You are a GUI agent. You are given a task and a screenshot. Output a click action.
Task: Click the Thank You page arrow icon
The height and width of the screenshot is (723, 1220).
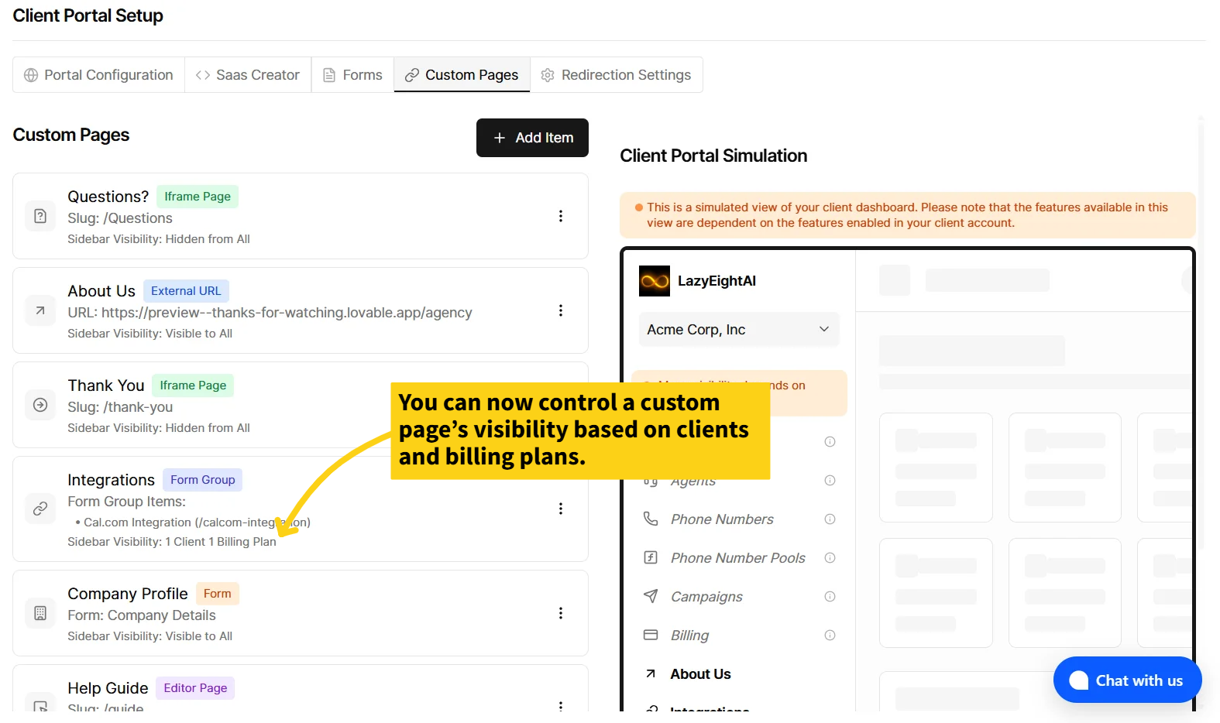coord(40,405)
